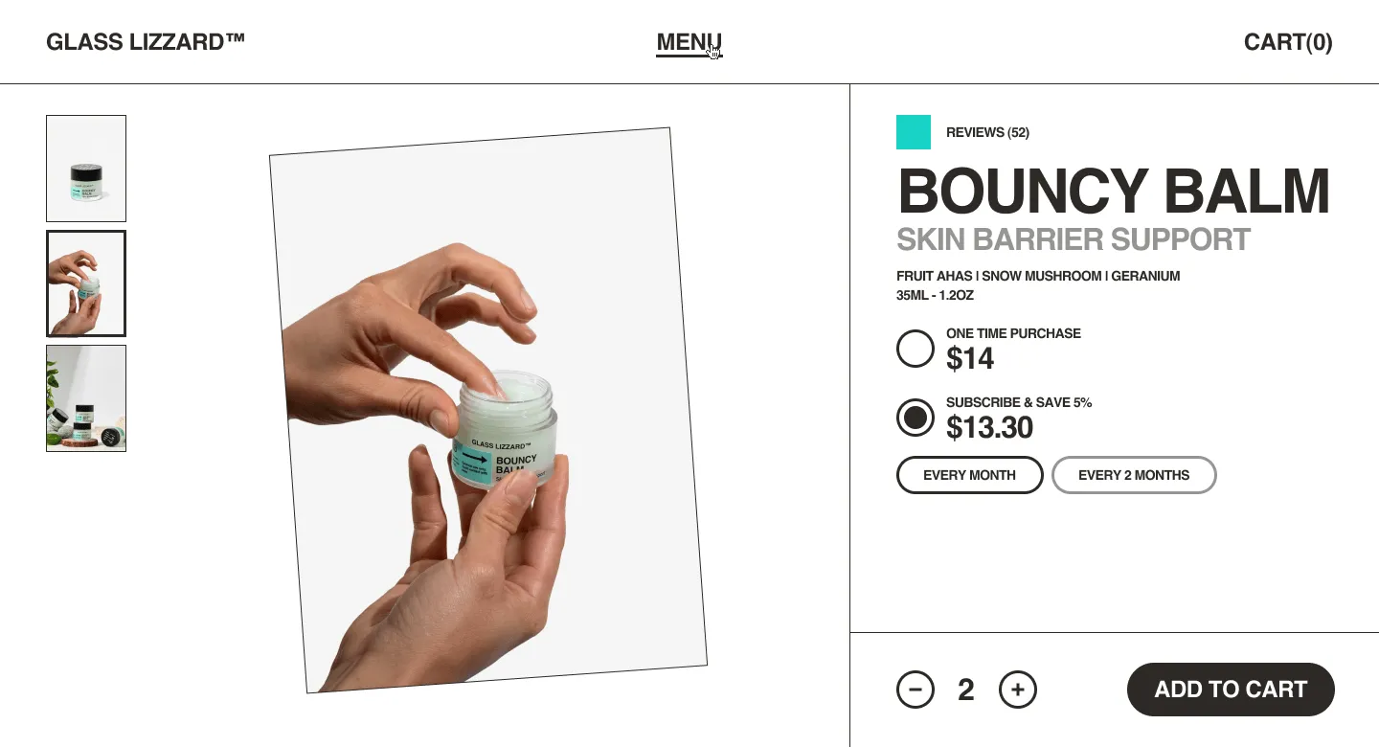Click the $14 one-time price label

click(970, 359)
